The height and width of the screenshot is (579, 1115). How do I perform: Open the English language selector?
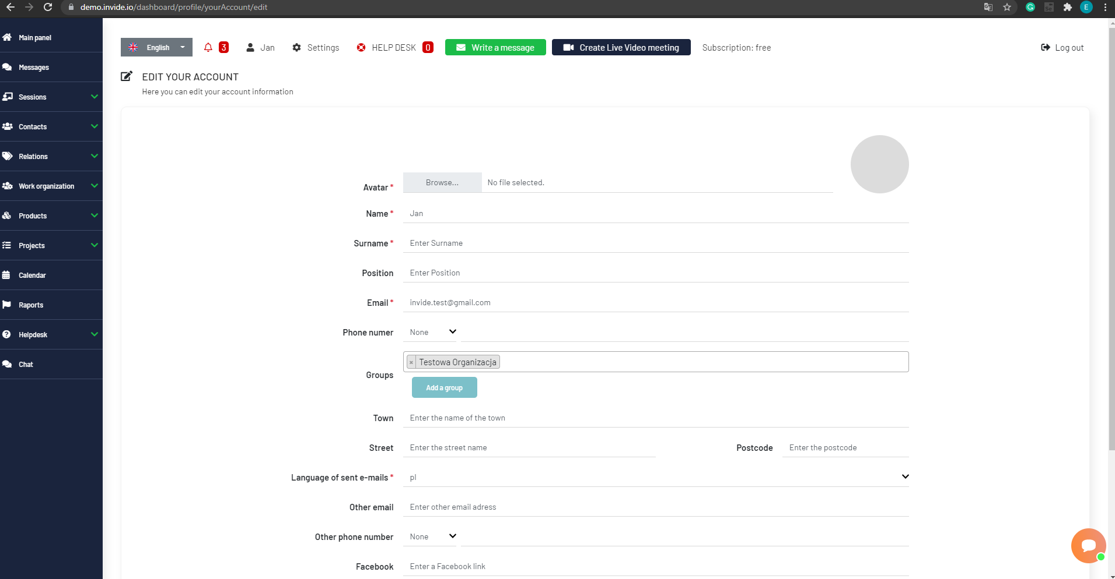click(156, 47)
